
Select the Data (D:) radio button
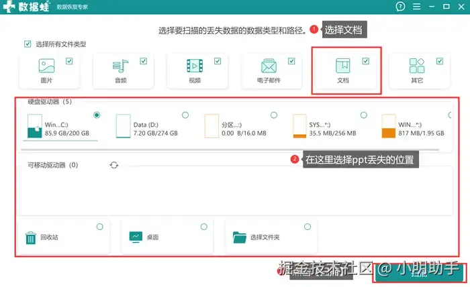point(185,115)
